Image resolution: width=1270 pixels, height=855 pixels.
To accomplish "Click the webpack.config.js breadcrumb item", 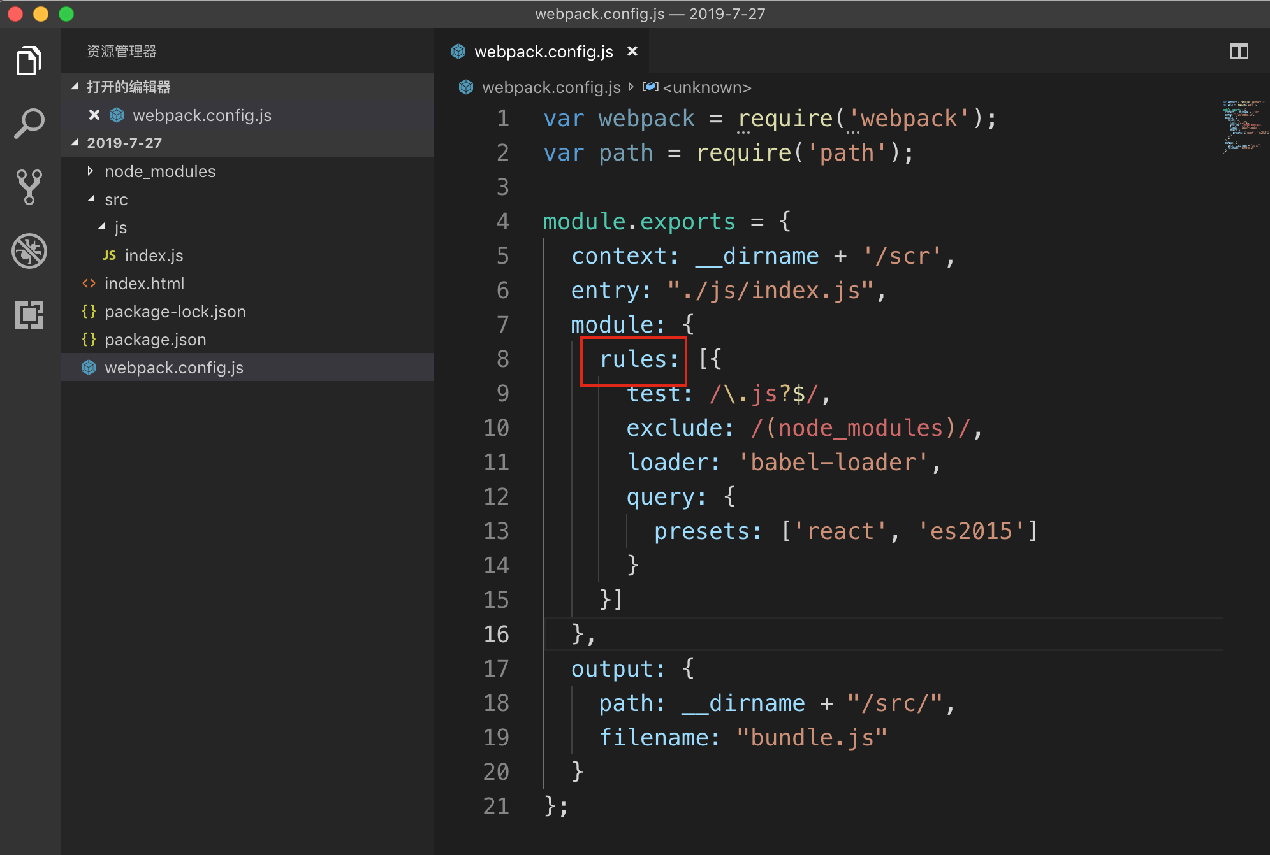I will [551, 87].
